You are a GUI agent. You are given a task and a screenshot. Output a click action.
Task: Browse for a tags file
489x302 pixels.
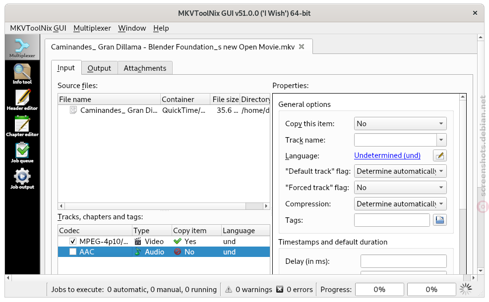pos(440,220)
